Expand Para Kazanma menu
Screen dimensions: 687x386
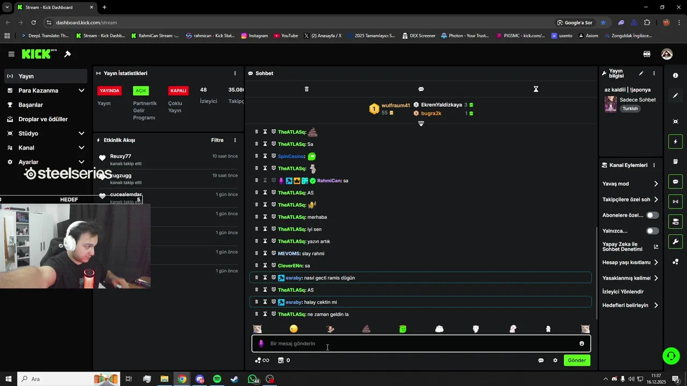[46, 91]
